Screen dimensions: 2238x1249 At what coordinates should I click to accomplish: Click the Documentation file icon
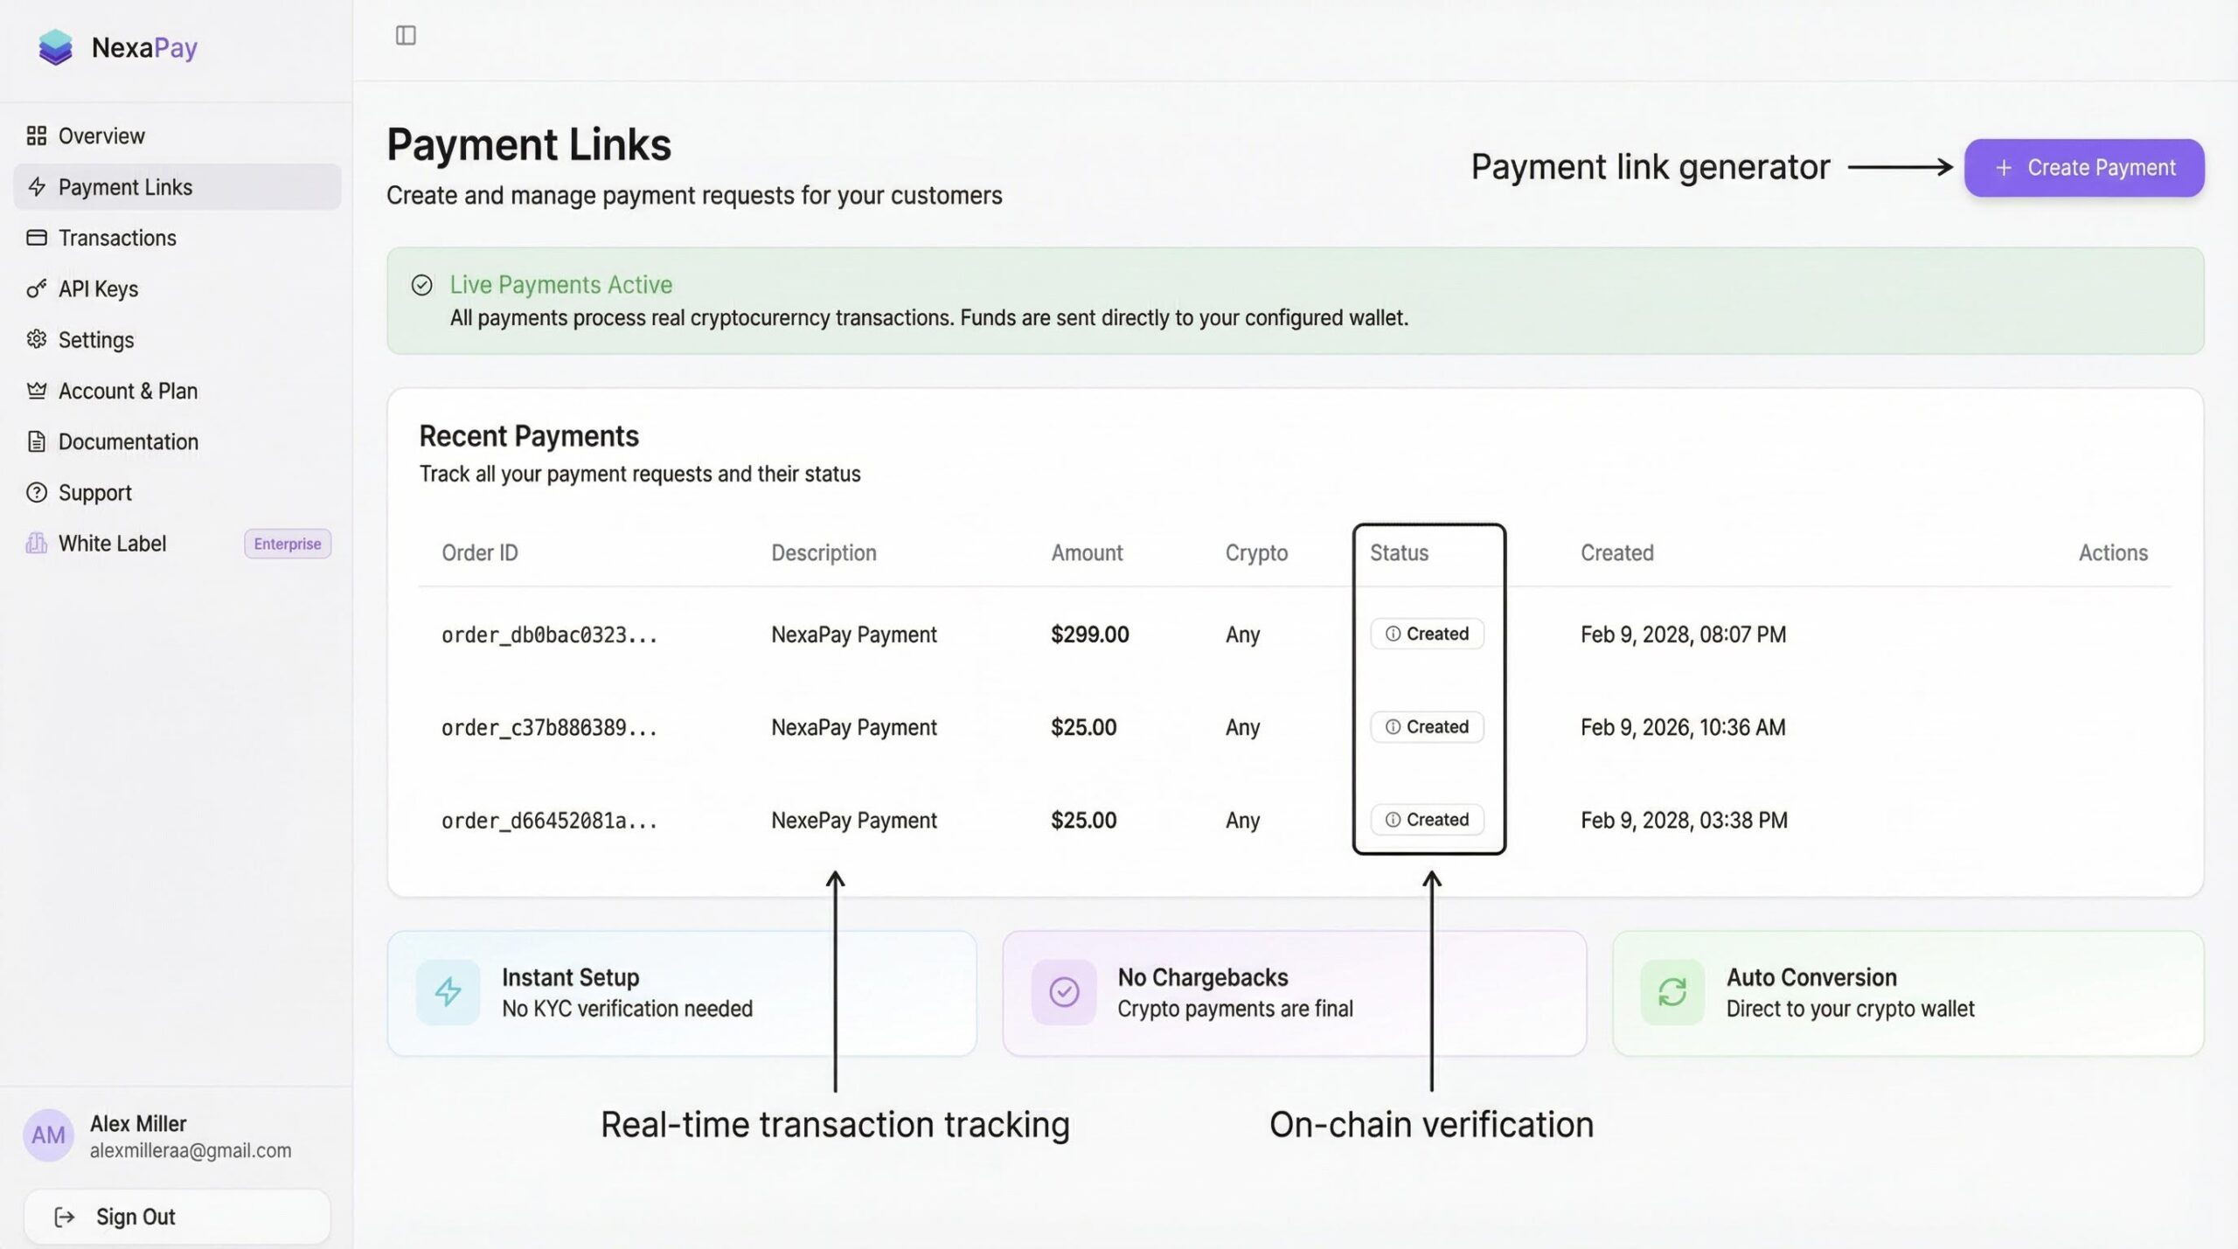tap(37, 441)
